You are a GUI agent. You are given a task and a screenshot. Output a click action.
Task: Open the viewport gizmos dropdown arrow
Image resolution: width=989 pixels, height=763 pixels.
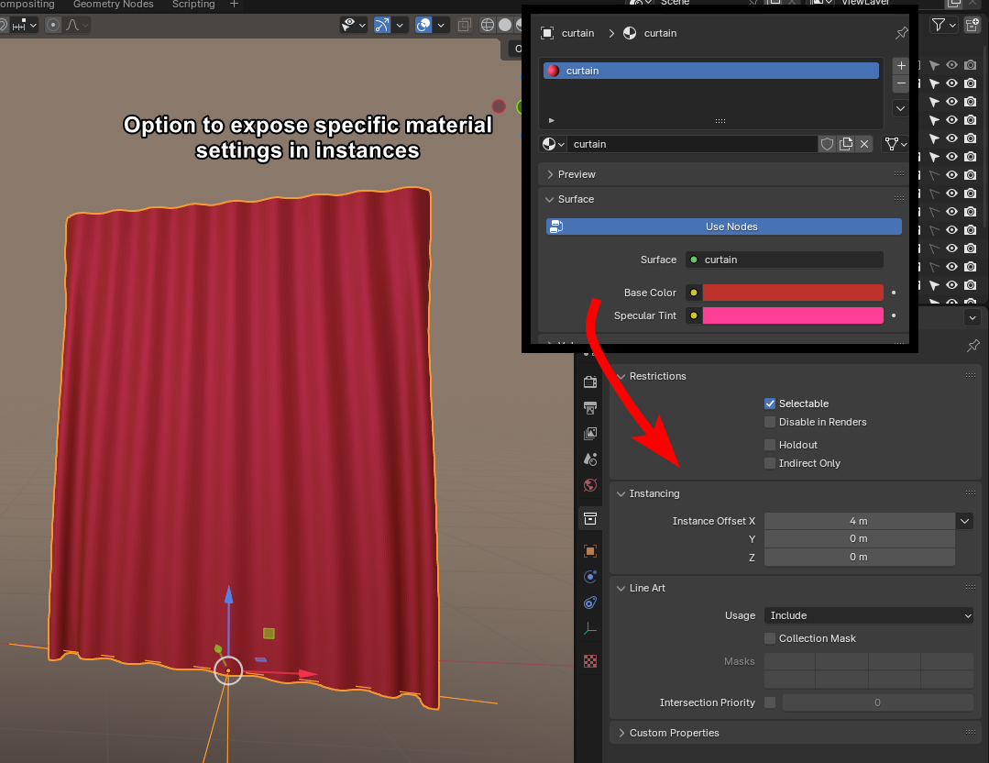pos(400,26)
